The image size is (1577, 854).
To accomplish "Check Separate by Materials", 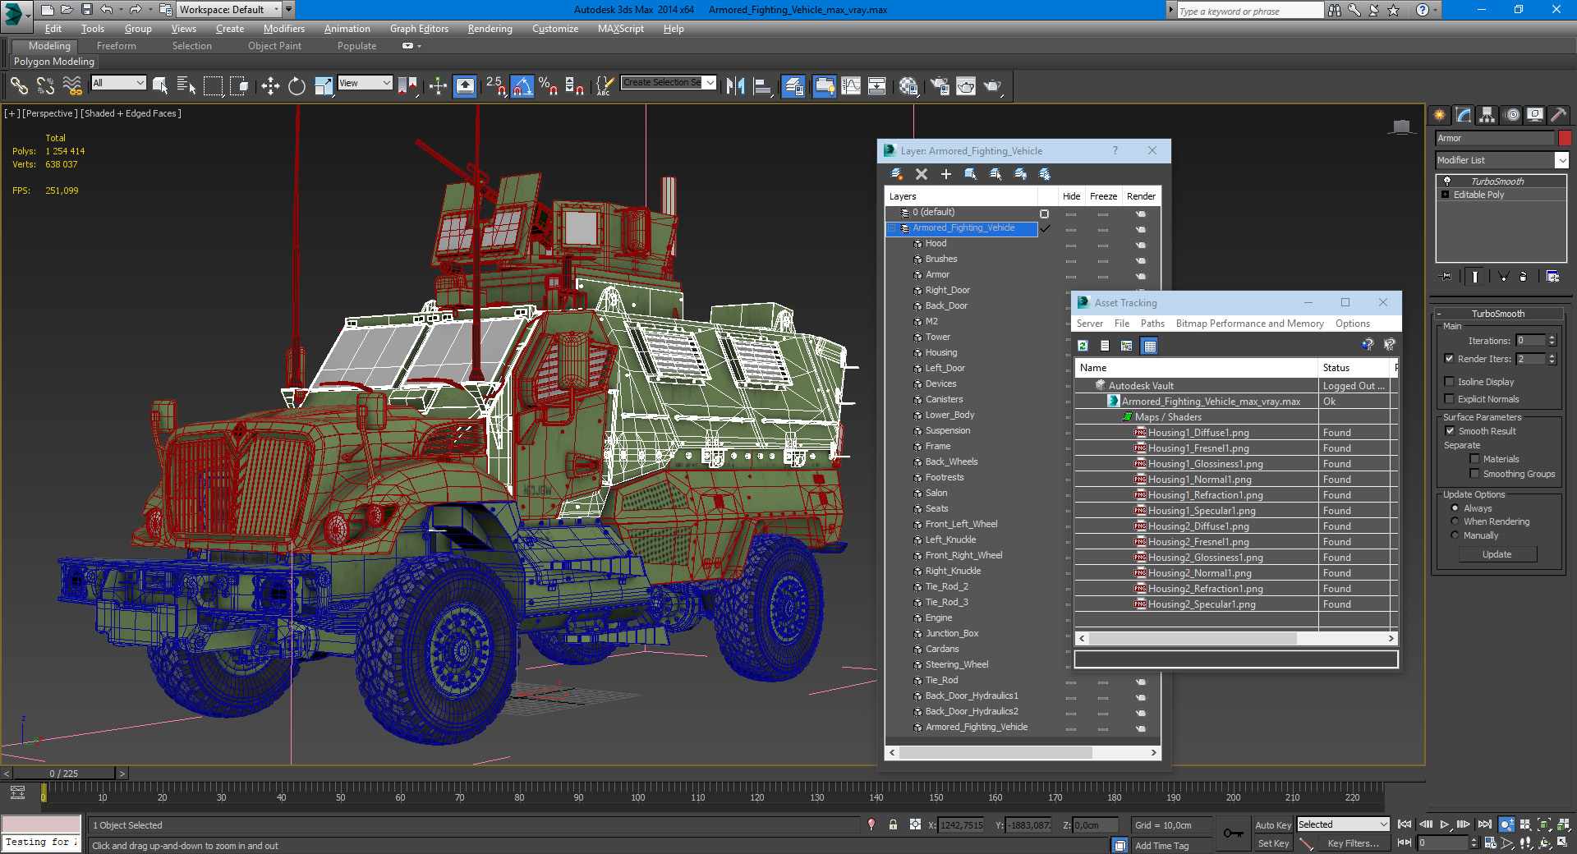I will pyautogui.click(x=1474, y=459).
